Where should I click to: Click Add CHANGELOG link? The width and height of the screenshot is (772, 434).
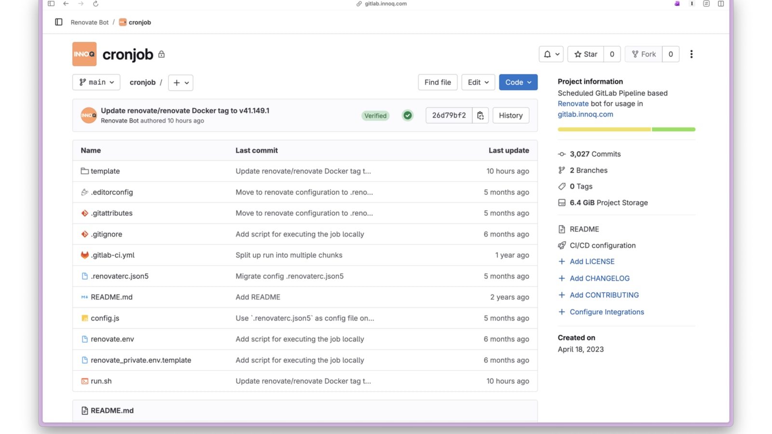point(599,278)
